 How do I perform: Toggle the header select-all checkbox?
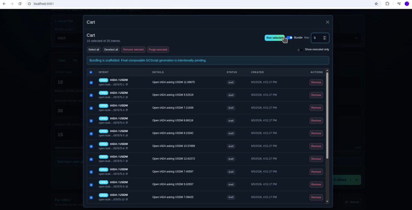[x=91, y=72]
